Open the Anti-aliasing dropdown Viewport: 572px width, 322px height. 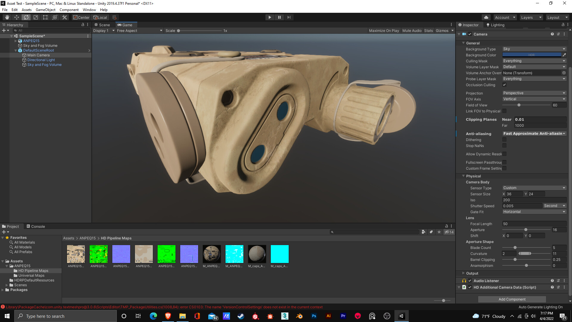(534, 134)
